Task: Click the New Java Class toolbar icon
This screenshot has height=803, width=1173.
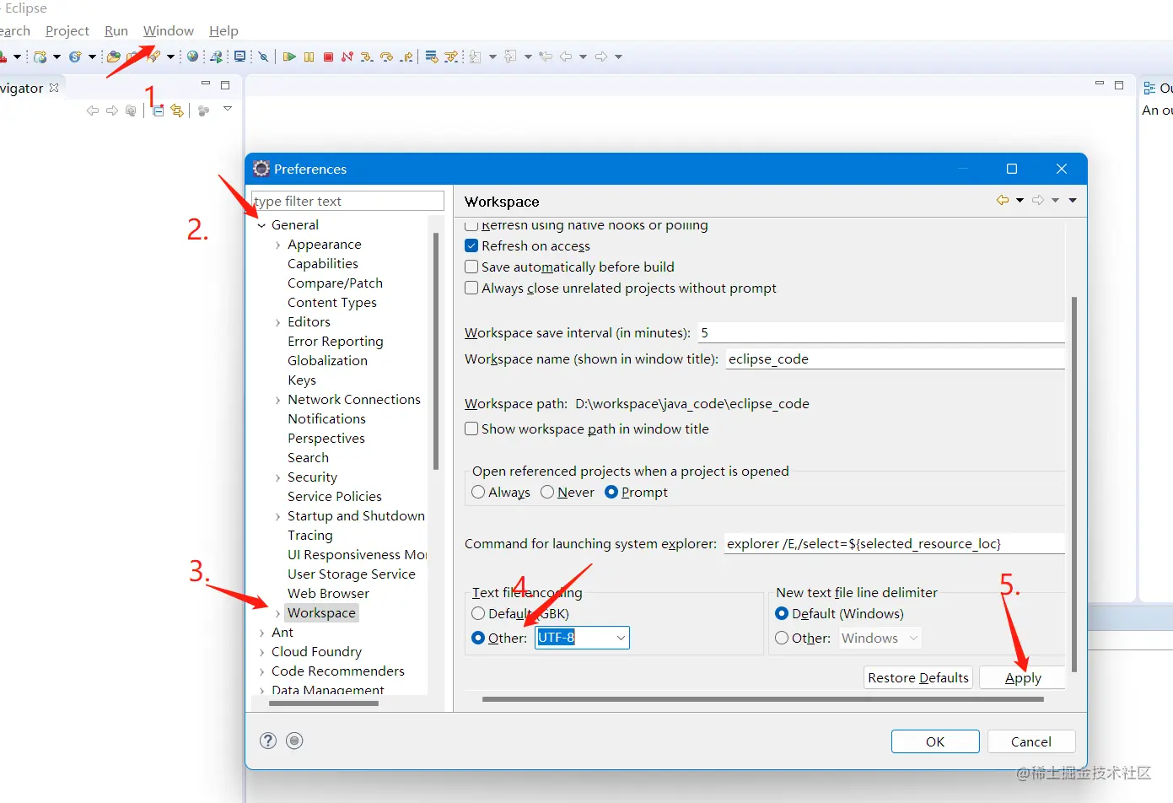Action: pyautogui.click(x=75, y=57)
